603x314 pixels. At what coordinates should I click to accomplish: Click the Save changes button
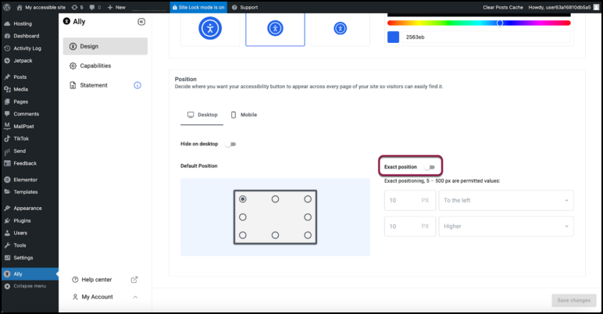[x=575, y=300]
